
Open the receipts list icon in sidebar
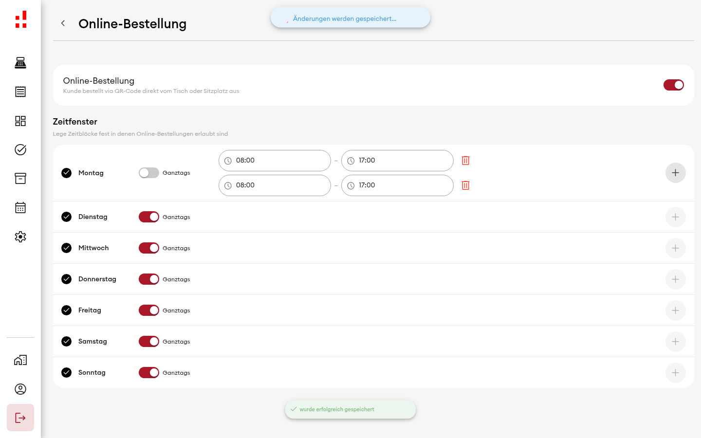[x=20, y=91]
